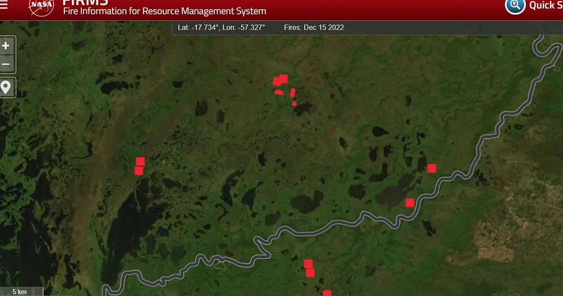Select lower fire marker of the western pair

[x=139, y=171]
